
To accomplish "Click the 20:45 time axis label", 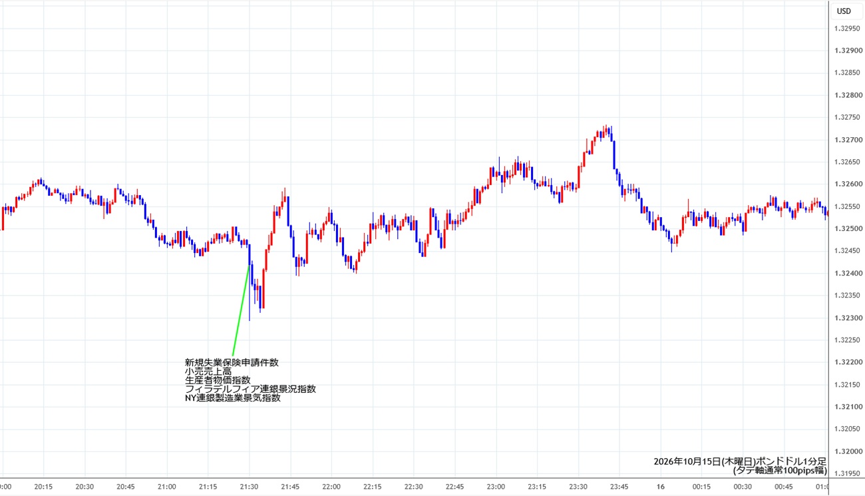I will click(126, 487).
